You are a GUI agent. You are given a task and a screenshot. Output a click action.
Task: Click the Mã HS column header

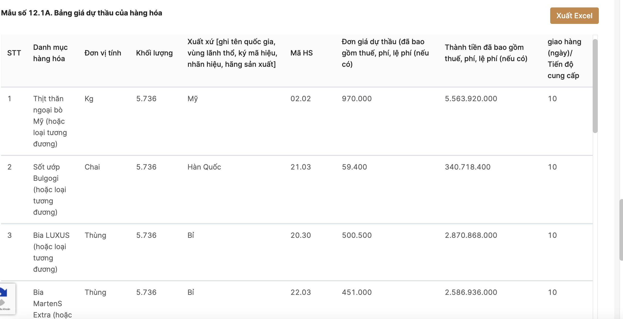pyautogui.click(x=301, y=53)
